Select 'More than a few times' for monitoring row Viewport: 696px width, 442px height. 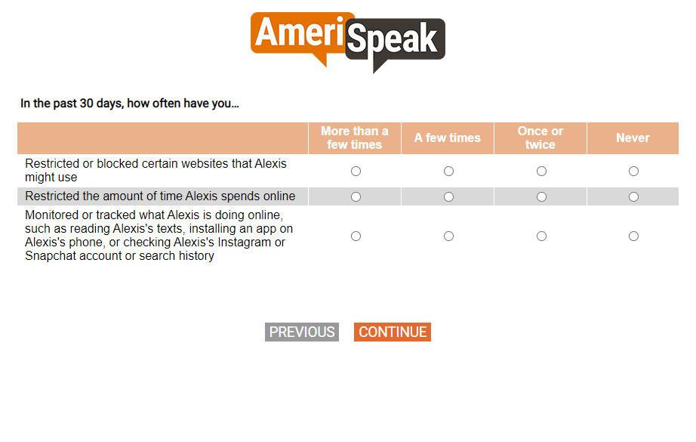click(x=356, y=236)
